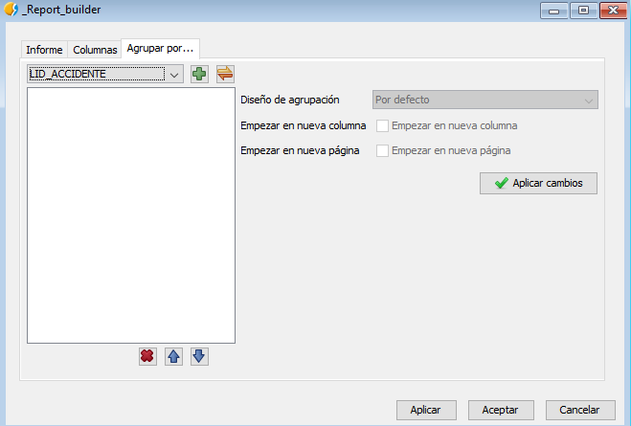Click the Aplicar button
This screenshot has width=631, height=426.
(426, 410)
